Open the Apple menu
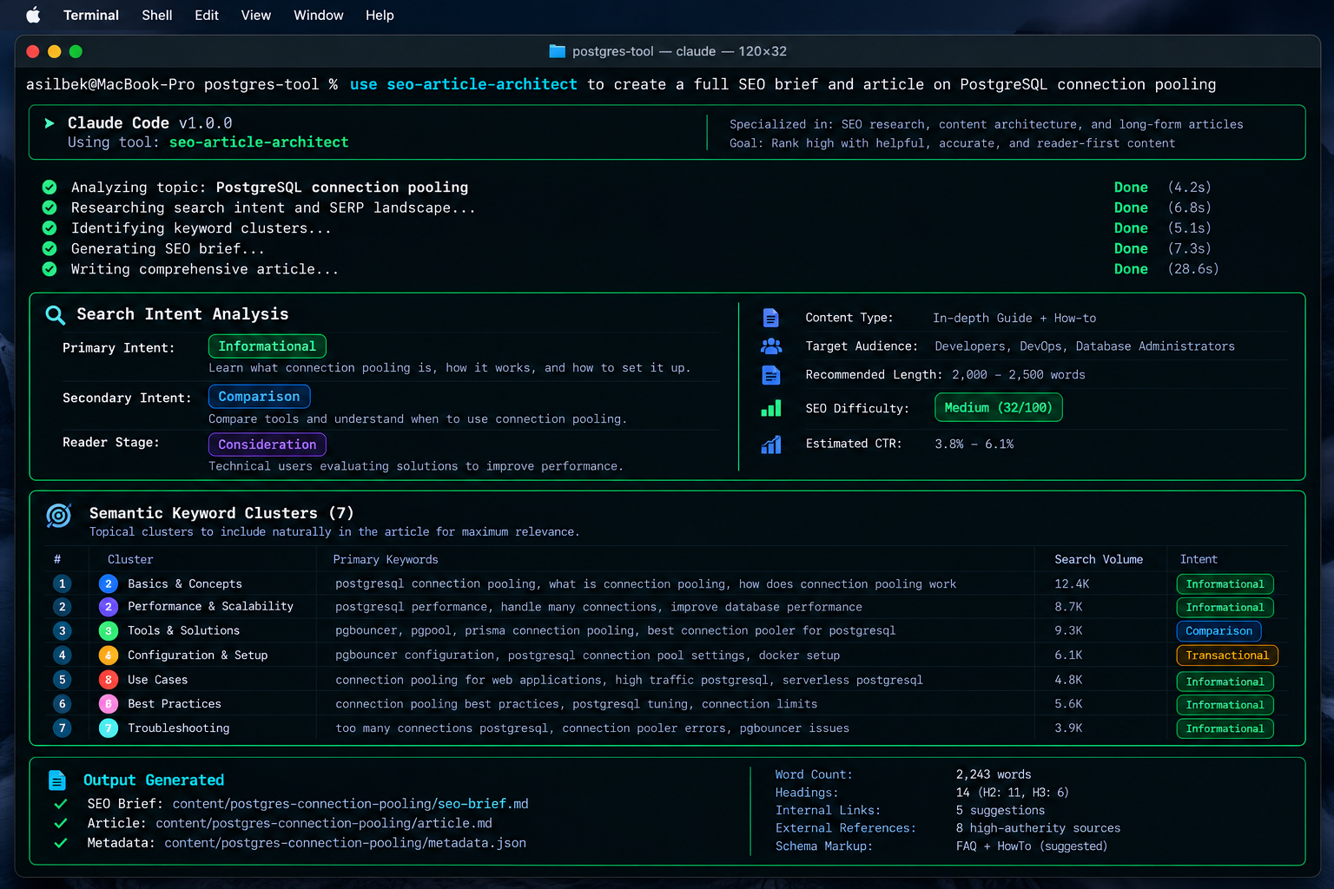 (34, 15)
